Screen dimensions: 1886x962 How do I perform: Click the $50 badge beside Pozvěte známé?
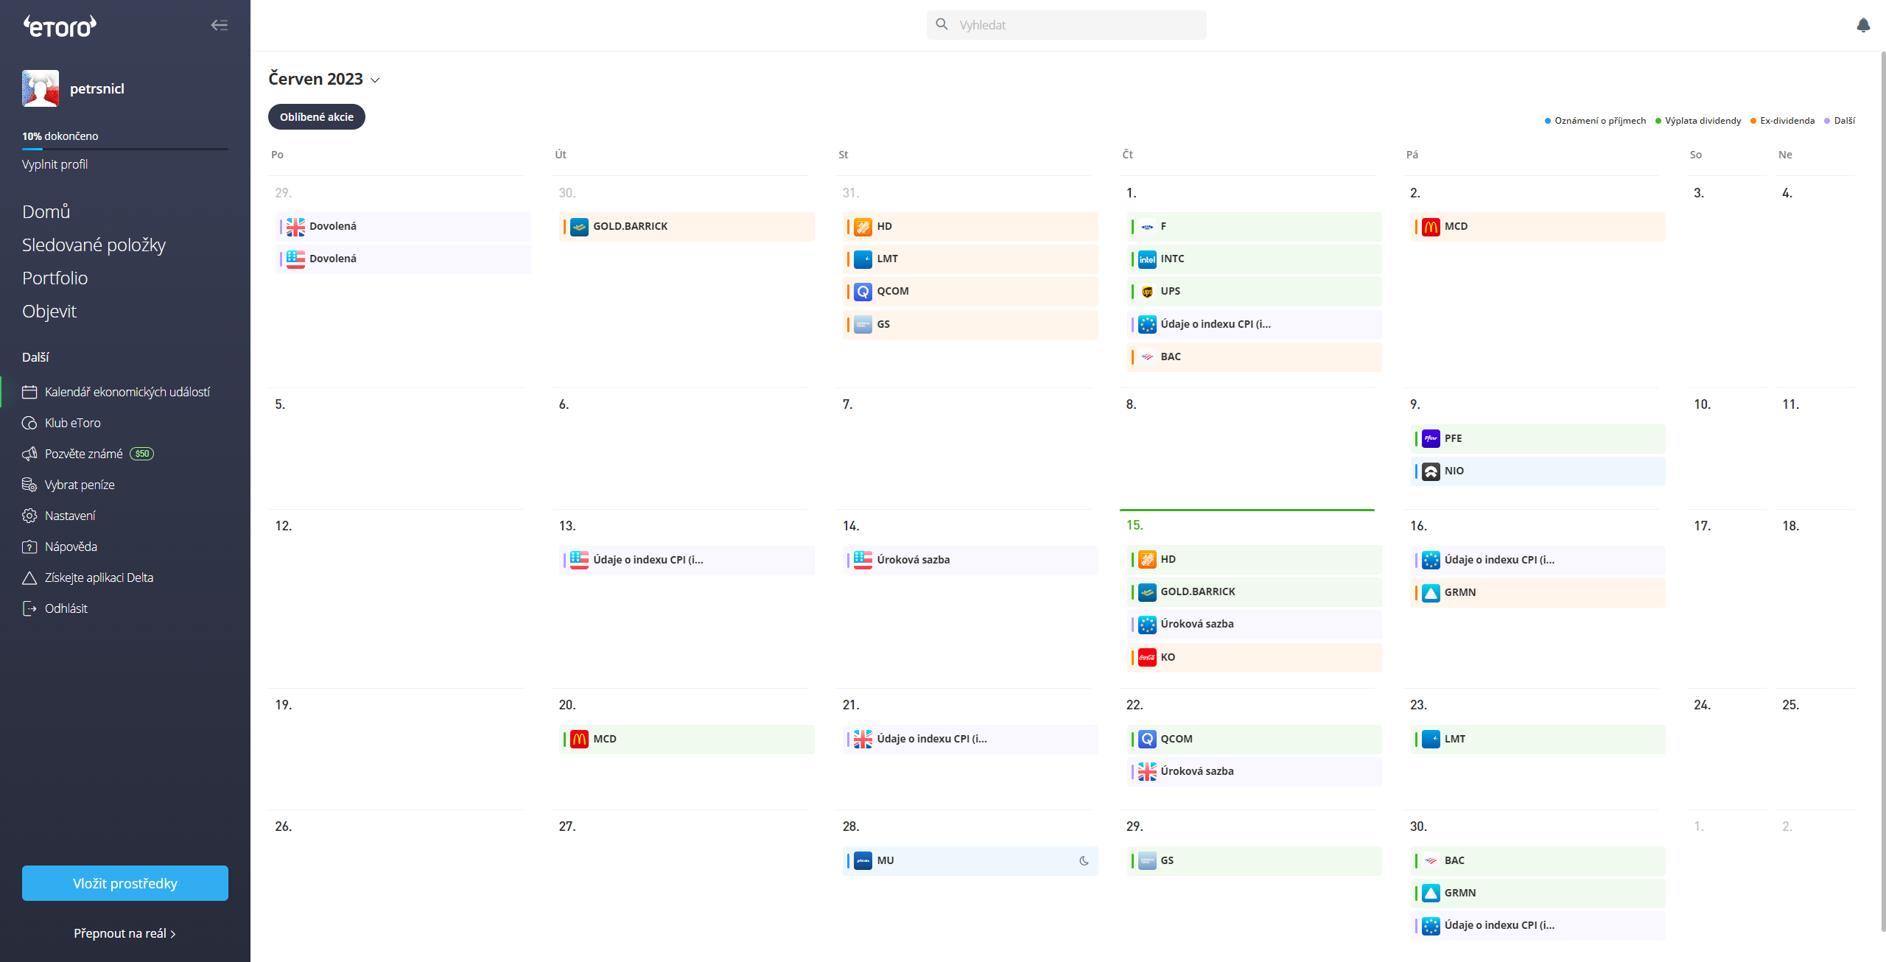coord(142,454)
